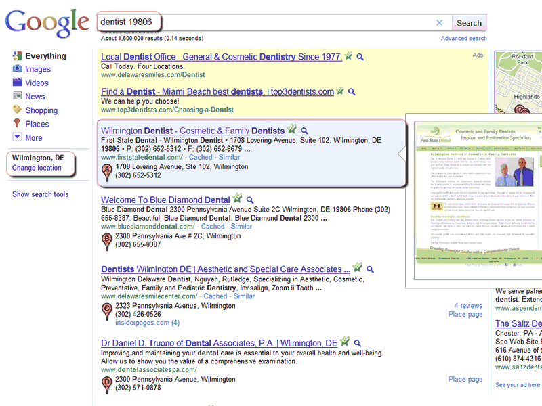Clear the search box with the X icon
Image resolution: width=542 pixels, height=406 pixels.
click(439, 23)
